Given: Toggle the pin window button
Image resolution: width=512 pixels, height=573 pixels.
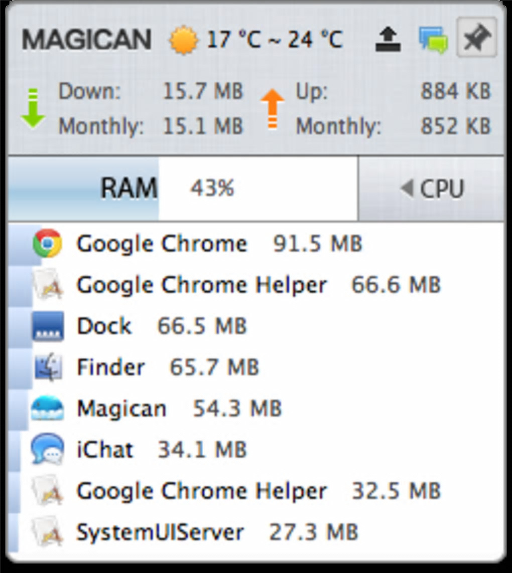Looking at the screenshot, I should pos(476,38).
